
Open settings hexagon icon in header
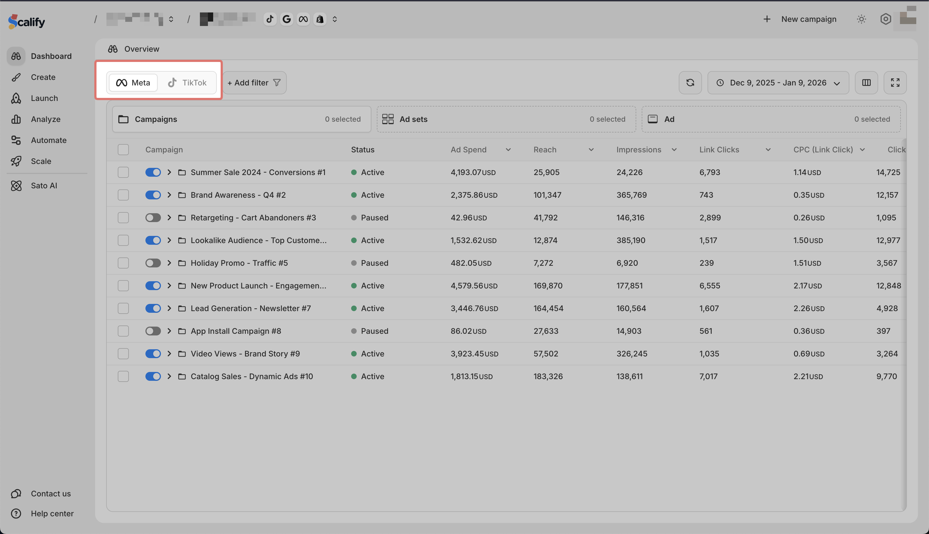tap(885, 19)
